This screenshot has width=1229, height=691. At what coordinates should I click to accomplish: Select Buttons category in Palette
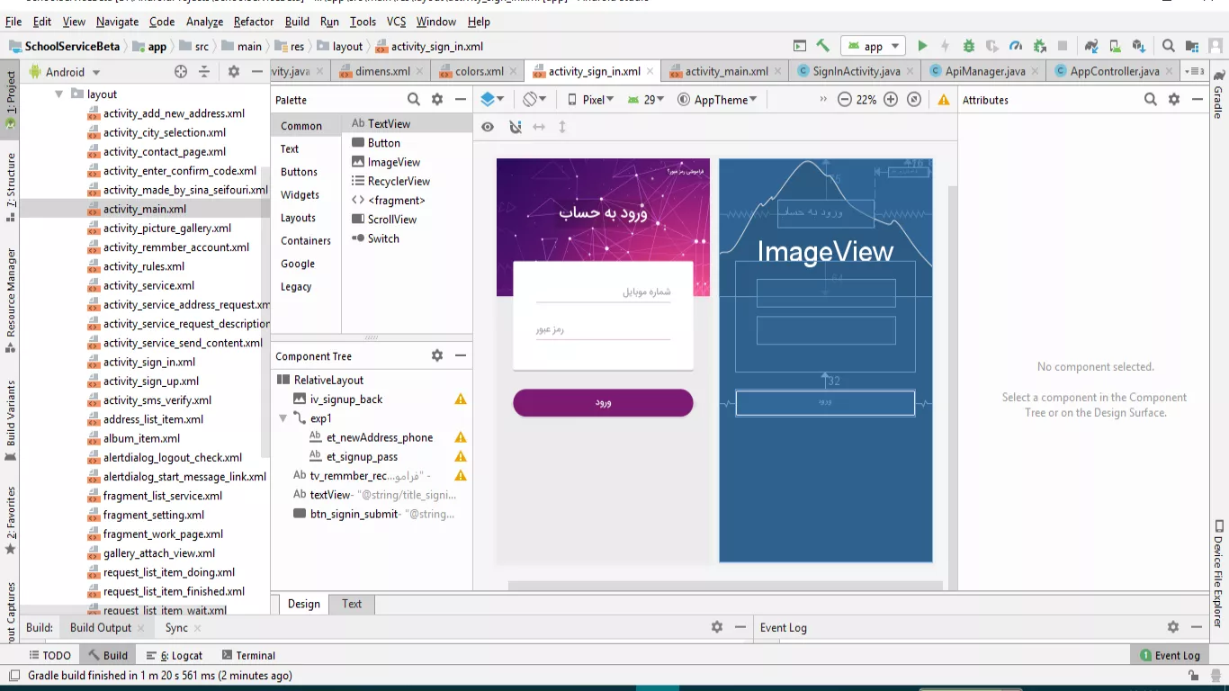(299, 172)
